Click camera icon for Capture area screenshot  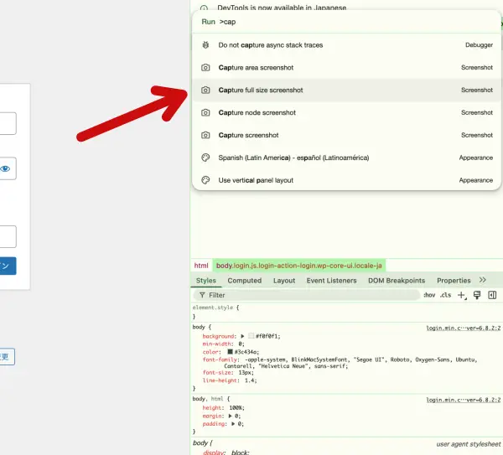coord(205,68)
